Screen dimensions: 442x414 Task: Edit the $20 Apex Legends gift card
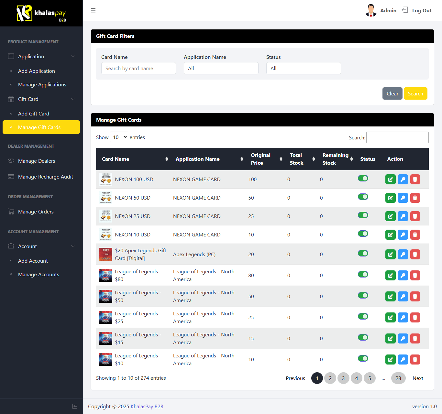point(390,255)
